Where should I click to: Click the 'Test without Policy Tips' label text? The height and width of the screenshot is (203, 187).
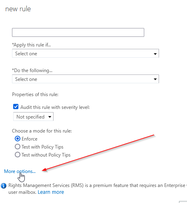pos(46,155)
